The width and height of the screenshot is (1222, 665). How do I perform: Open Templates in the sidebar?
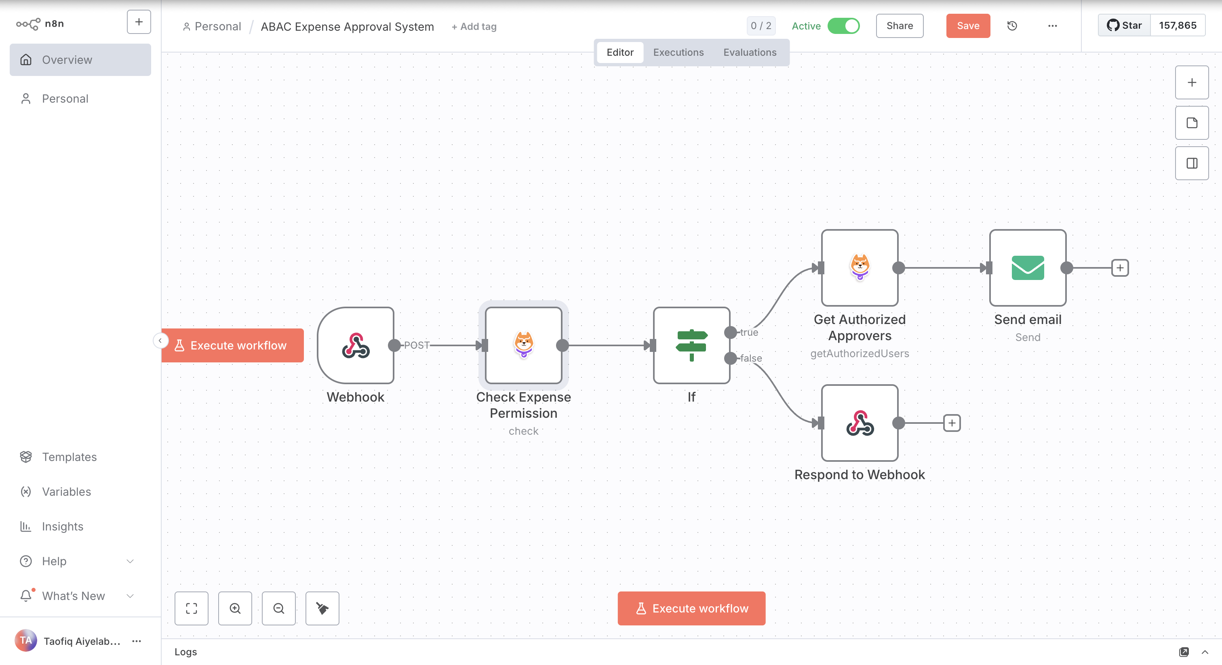(x=81, y=457)
